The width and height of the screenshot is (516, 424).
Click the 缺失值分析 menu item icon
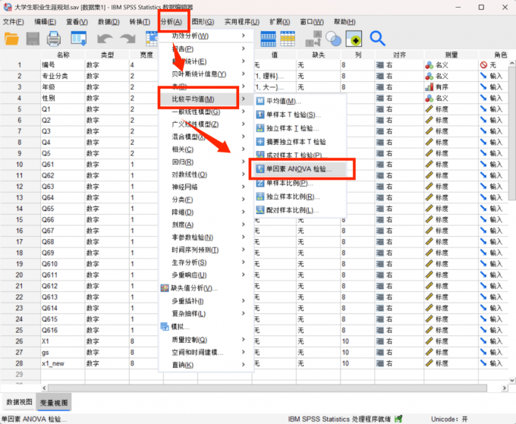(x=165, y=288)
